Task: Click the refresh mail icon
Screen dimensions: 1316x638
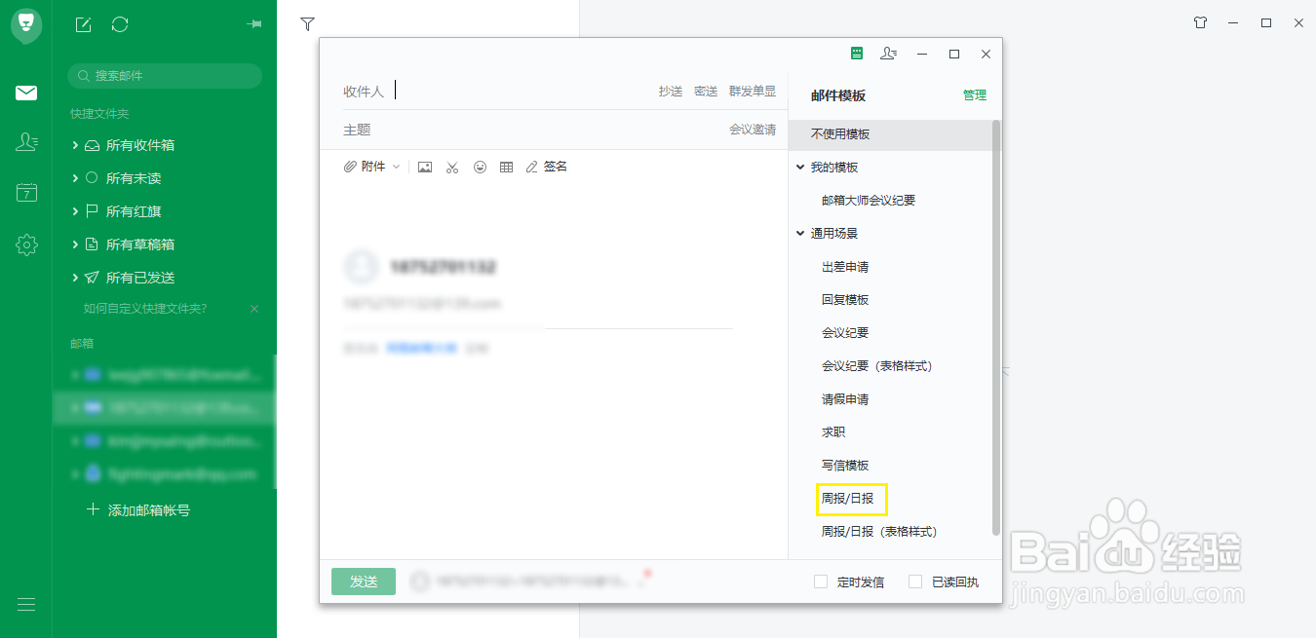Action: (119, 24)
